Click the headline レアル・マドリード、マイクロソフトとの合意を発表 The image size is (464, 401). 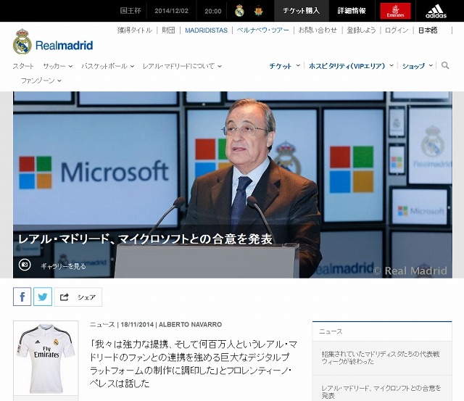click(x=145, y=239)
